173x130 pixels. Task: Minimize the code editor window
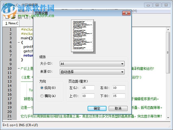click(x=148, y=5)
